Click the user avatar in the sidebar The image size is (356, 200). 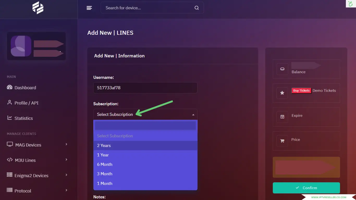(21, 46)
